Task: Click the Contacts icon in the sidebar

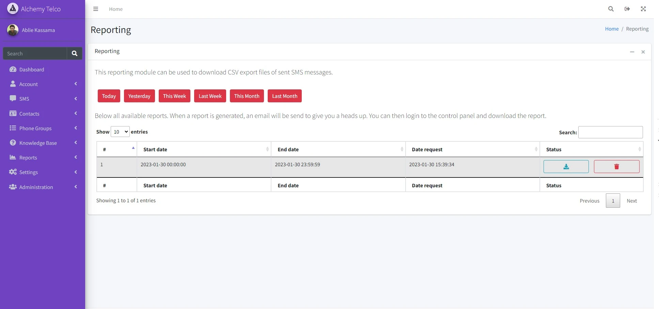Action: [x=13, y=114]
